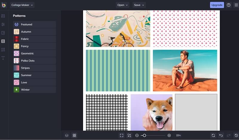
Task: Adjust the zoom slider handle
Action: 144,135
